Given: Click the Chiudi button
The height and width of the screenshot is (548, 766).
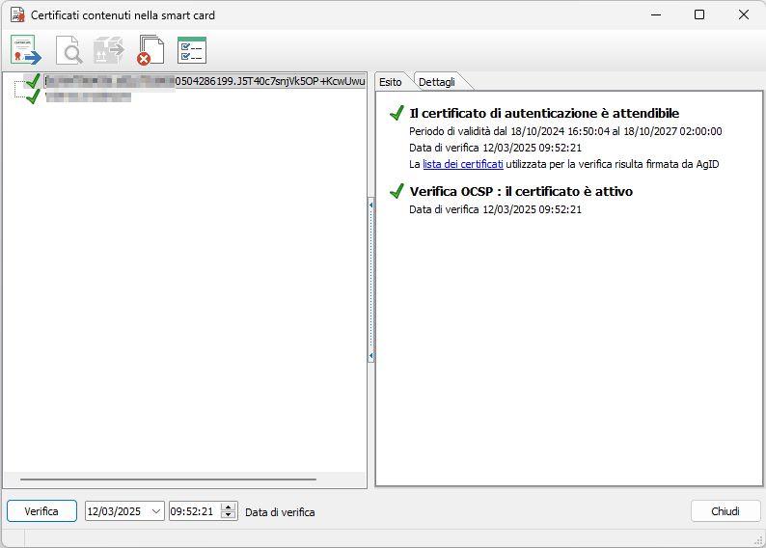Looking at the screenshot, I should (x=725, y=511).
